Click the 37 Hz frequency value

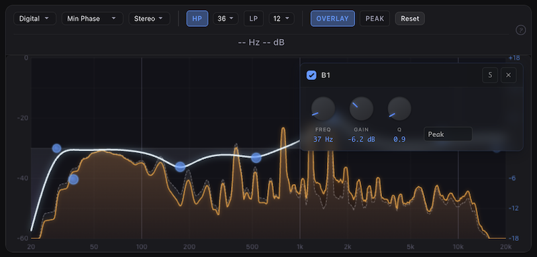(x=323, y=140)
